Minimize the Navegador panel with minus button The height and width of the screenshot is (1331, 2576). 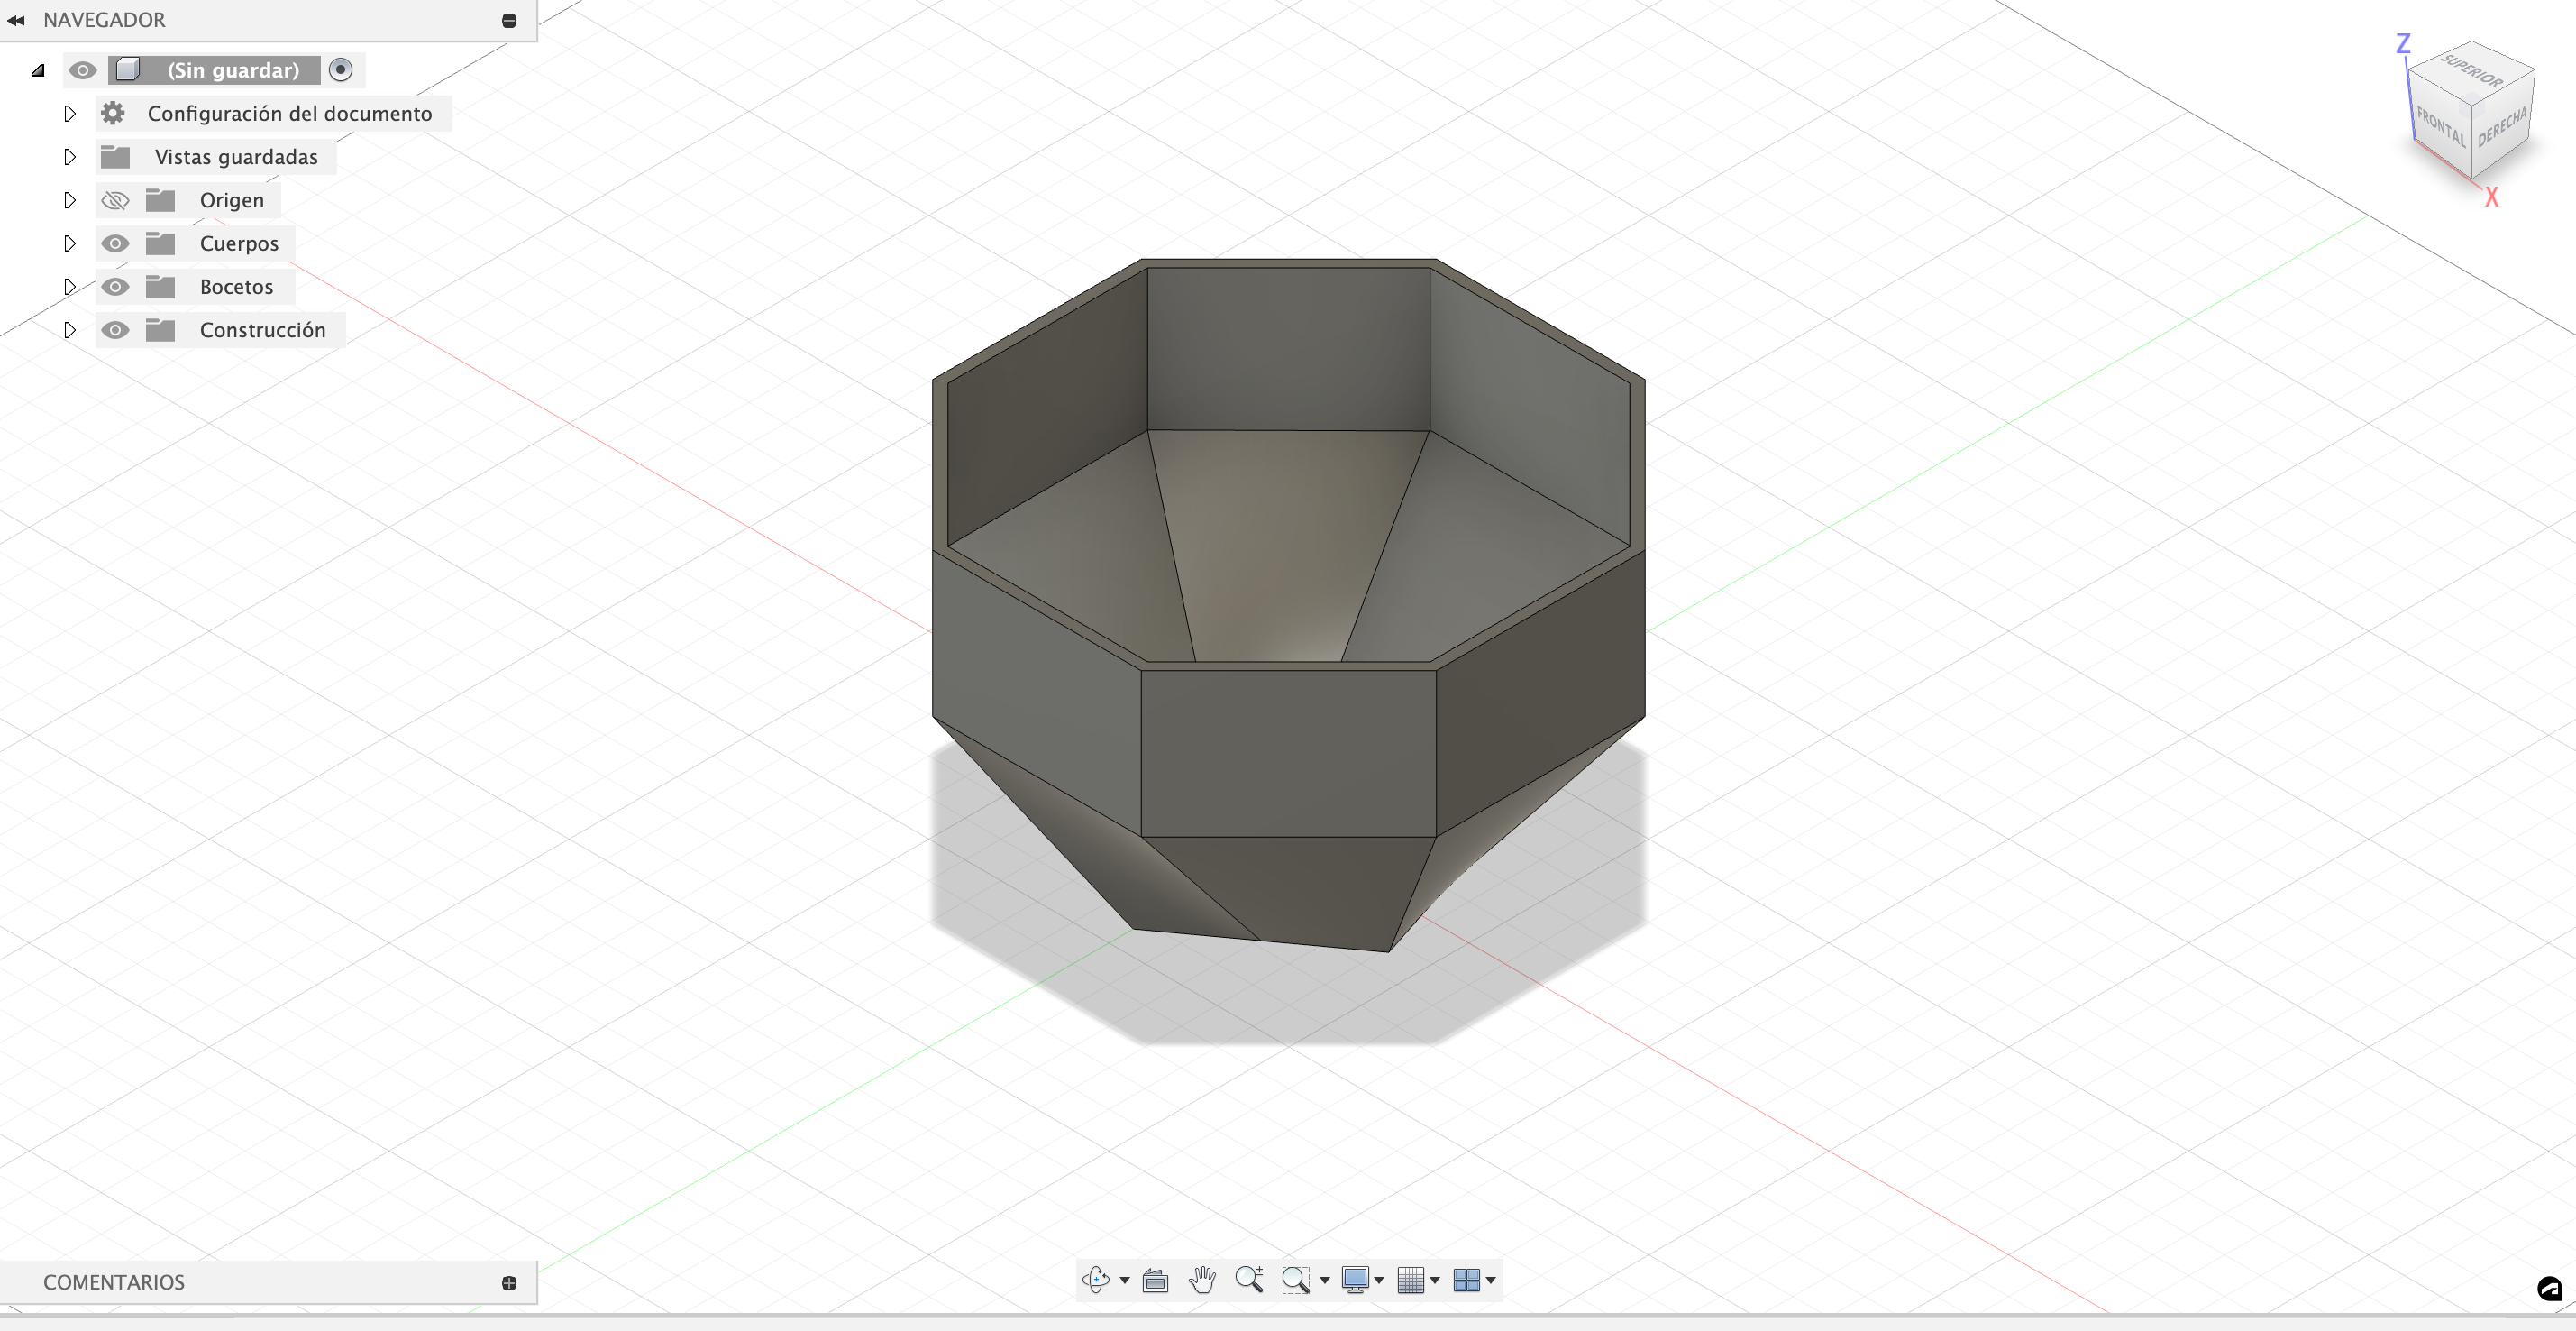coord(509,20)
